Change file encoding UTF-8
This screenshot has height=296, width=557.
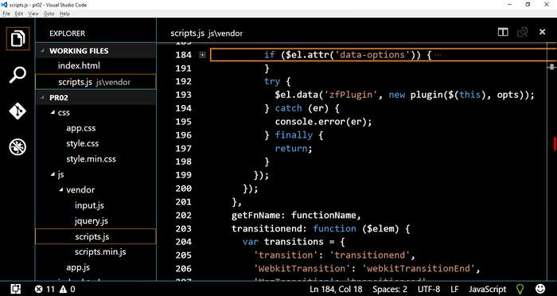click(429, 289)
